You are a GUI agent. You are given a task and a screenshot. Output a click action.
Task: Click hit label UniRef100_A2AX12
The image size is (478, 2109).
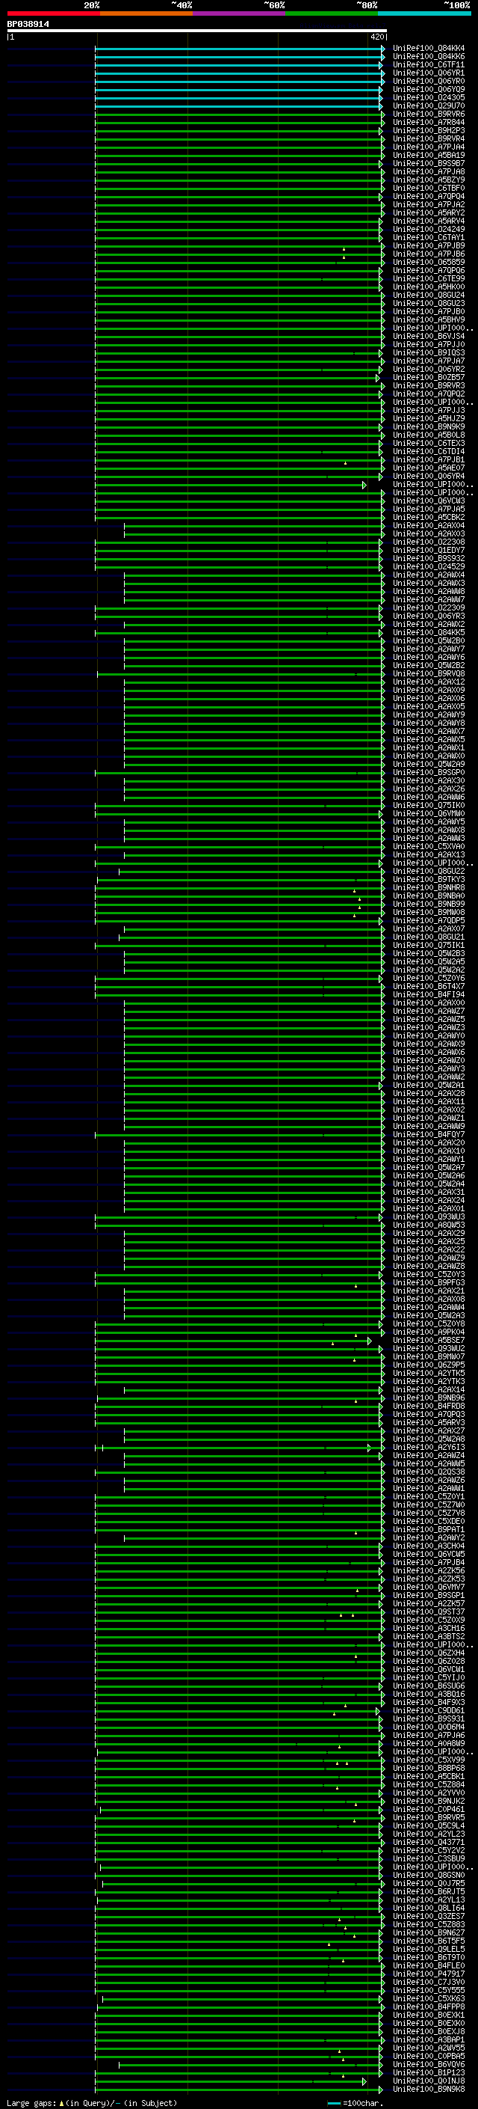point(429,682)
